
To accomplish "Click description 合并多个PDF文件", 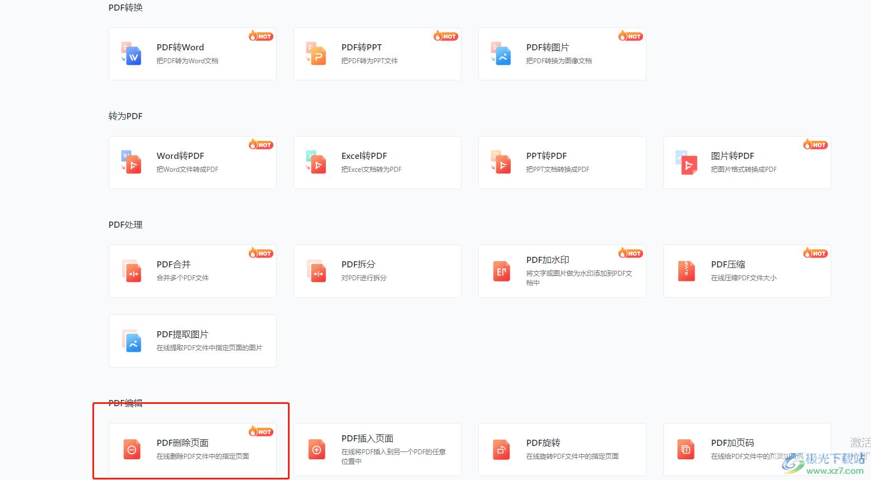I will [183, 278].
